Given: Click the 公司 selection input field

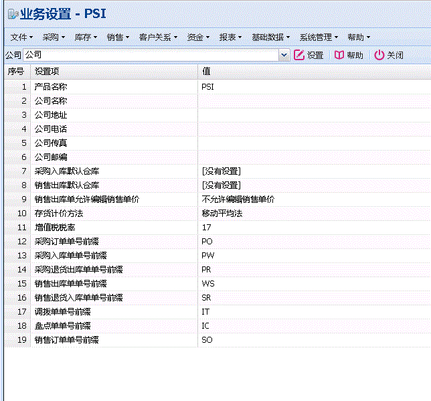Looking at the screenshot, I should (151, 55).
